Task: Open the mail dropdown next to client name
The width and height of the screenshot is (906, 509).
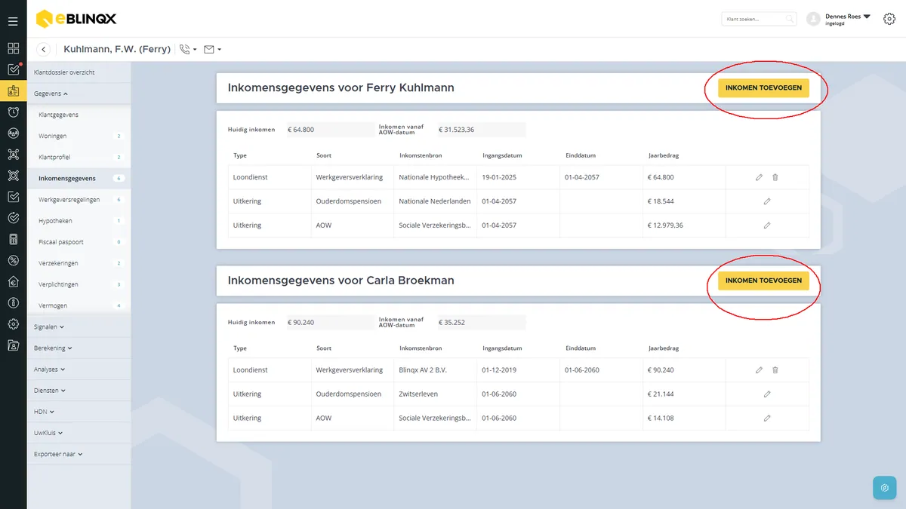Action: coord(213,49)
